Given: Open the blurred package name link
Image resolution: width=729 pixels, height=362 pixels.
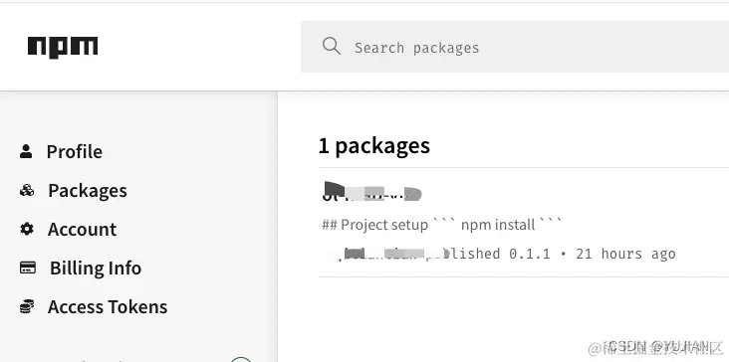Looking at the screenshot, I should coord(371,191).
